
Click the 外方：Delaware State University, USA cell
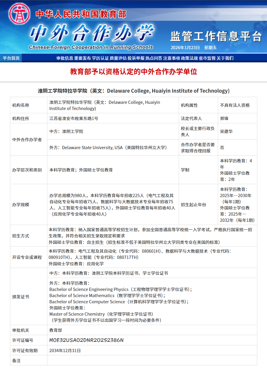point(113,147)
